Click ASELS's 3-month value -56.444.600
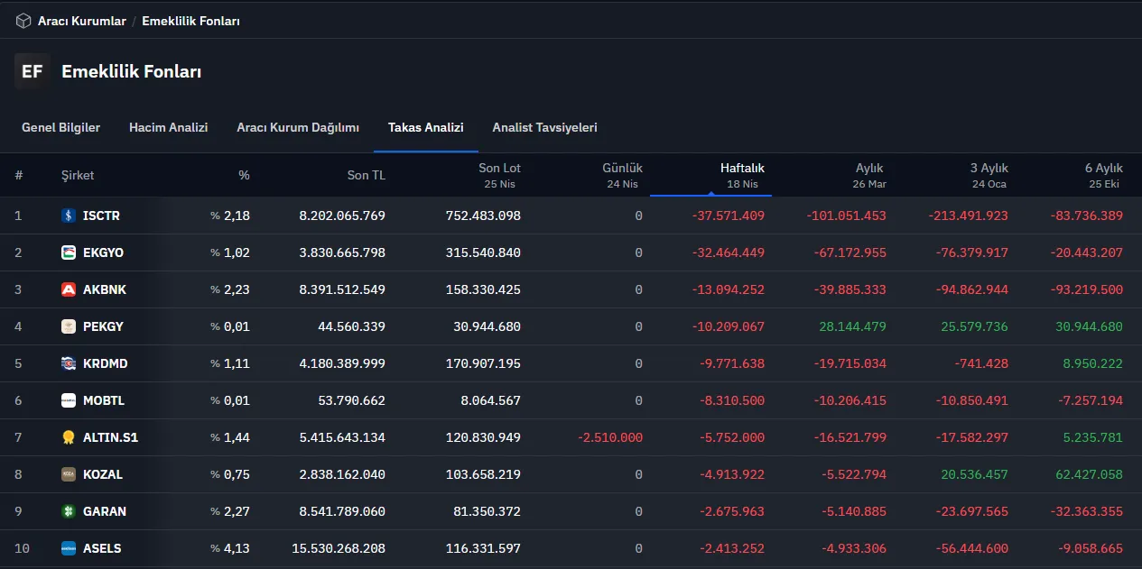Image resolution: width=1142 pixels, height=569 pixels. 972,548
